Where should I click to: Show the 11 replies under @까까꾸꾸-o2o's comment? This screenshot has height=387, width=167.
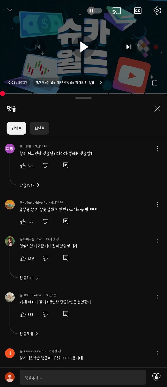pos(28,278)
